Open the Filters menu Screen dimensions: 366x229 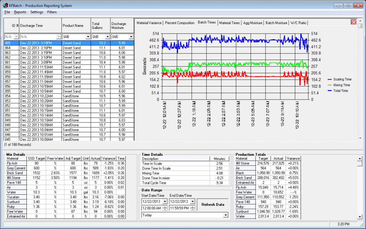pyautogui.click(x=52, y=12)
